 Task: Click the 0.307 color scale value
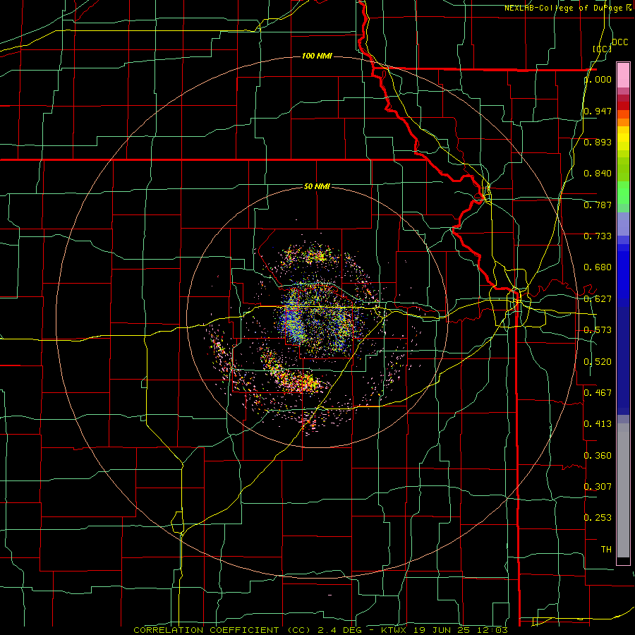(598, 486)
